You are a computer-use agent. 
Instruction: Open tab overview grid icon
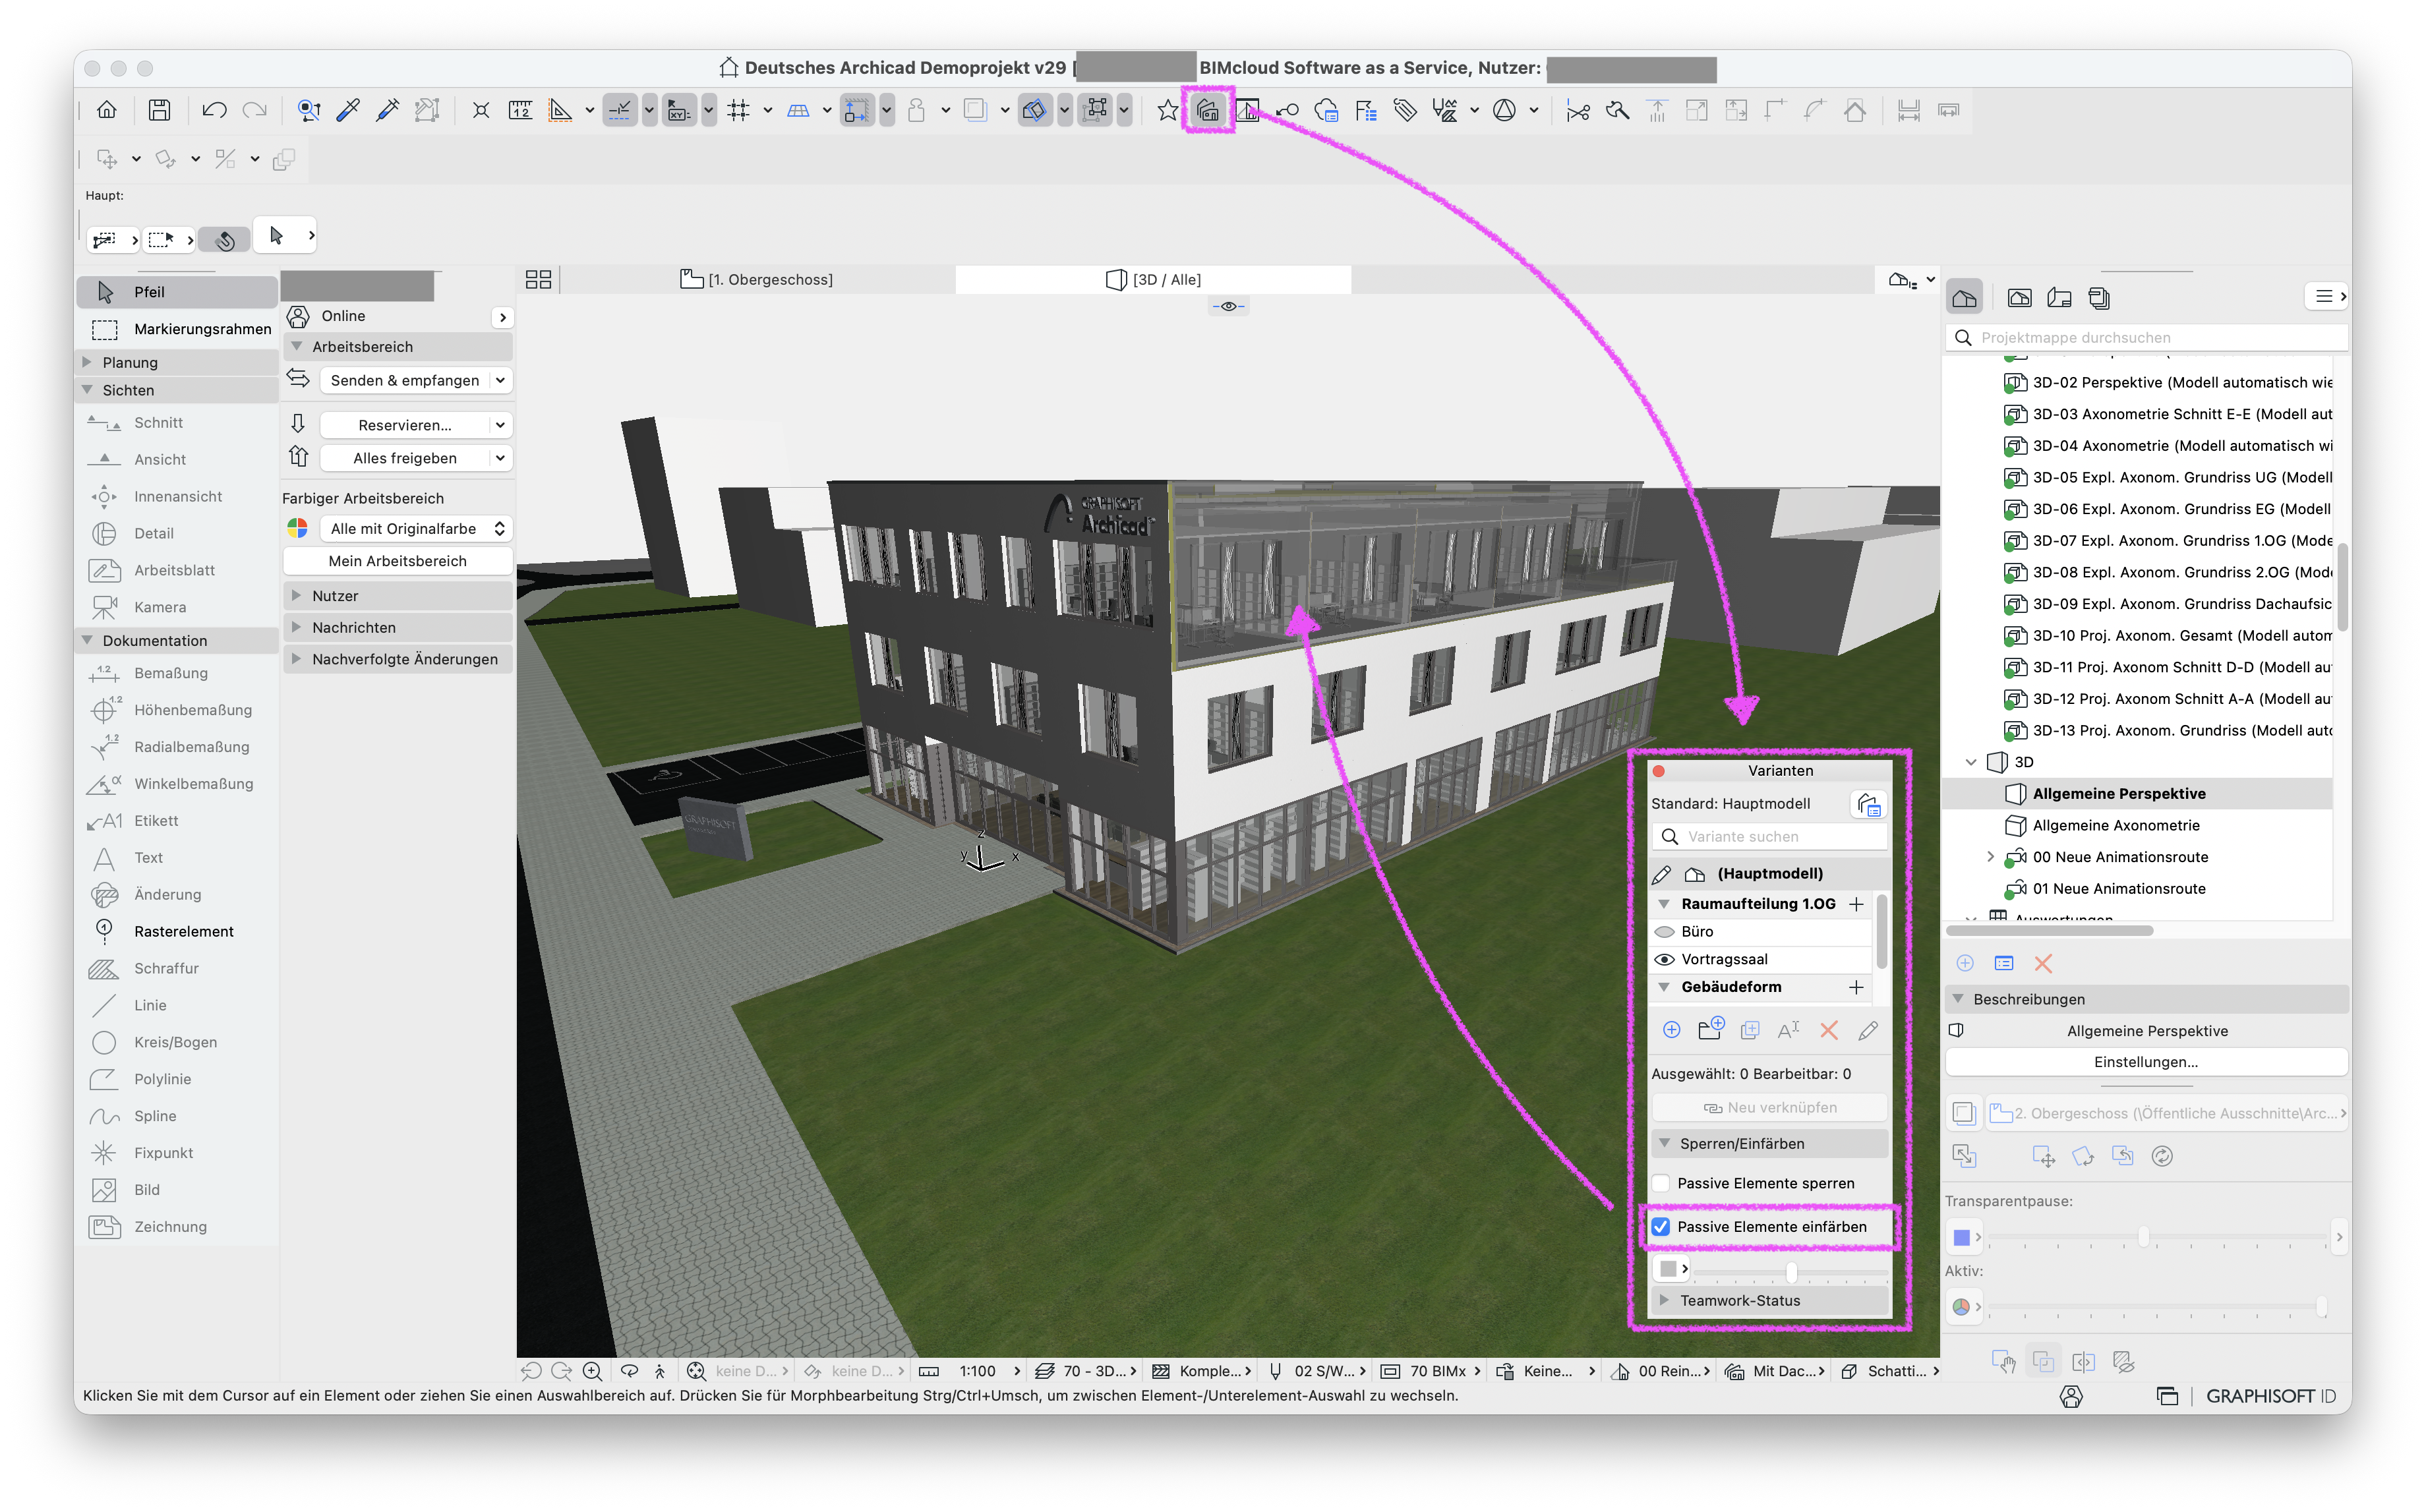[538, 280]
